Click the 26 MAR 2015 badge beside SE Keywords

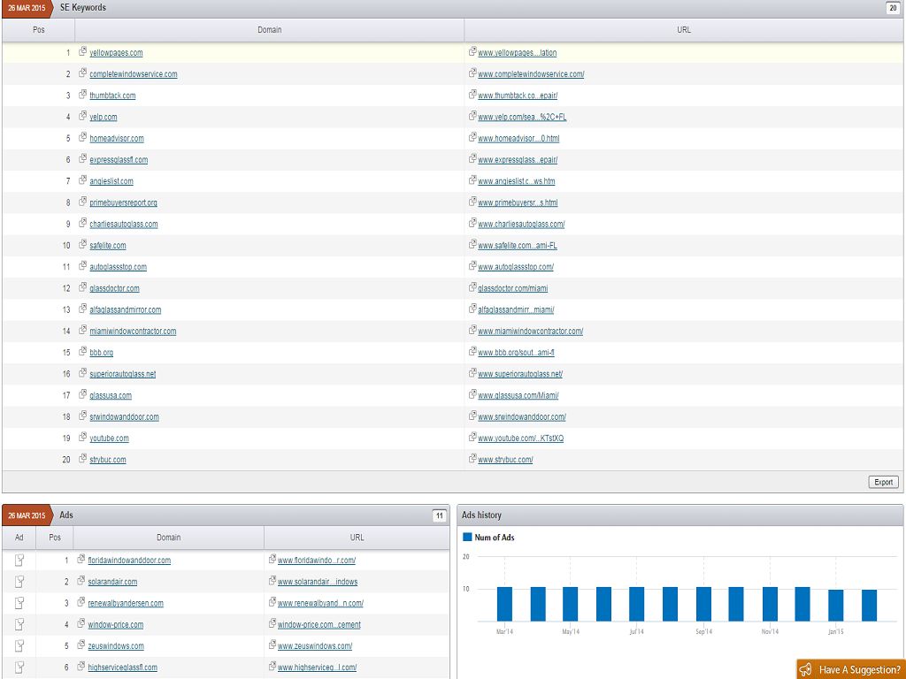(x=27, y=8)
